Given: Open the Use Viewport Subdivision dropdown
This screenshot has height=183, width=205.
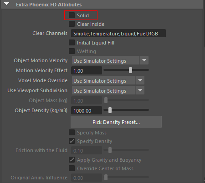Looking at the screenshot, I should (x=108, y=90).
